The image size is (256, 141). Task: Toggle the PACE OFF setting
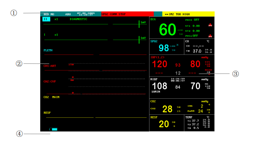coord(192,20)
